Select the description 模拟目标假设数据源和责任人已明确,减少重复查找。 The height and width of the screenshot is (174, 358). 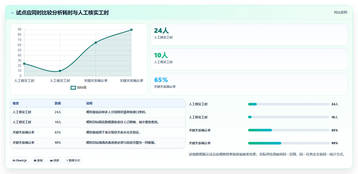tap(123, 122)
